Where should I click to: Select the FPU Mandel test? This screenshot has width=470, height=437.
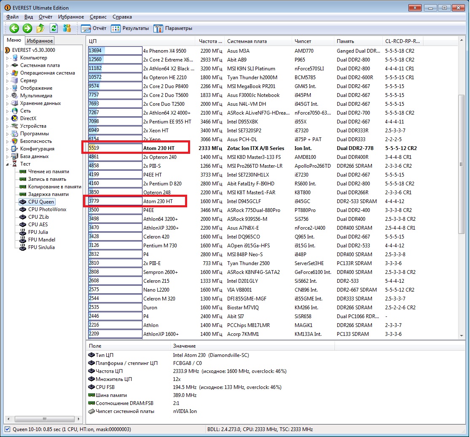[42, 239]
